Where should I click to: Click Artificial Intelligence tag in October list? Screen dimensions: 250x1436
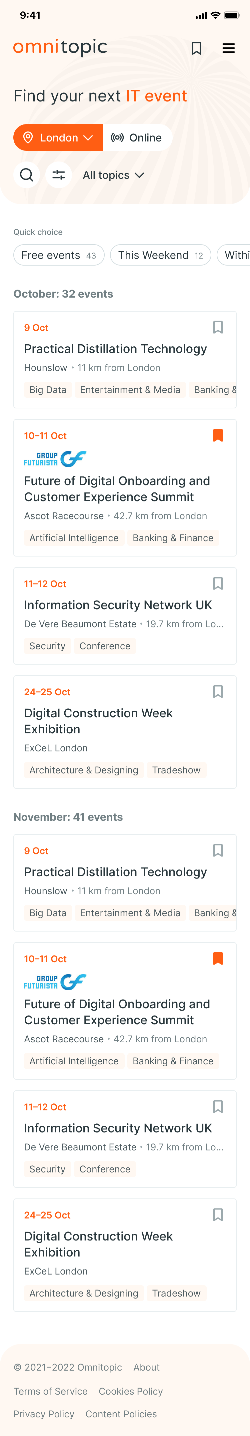pos(74,538)
